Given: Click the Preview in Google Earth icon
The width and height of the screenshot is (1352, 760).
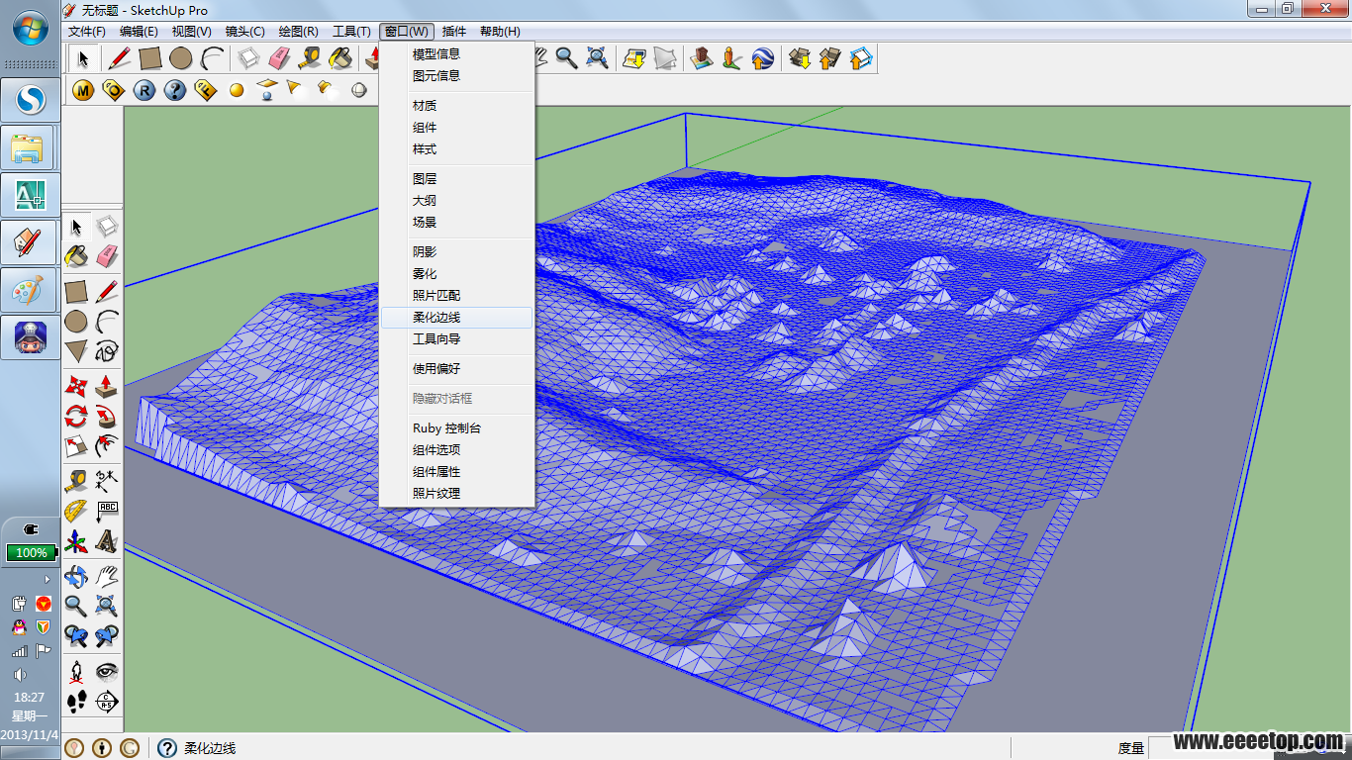Looking at the screenshot, I should (762, 58).
